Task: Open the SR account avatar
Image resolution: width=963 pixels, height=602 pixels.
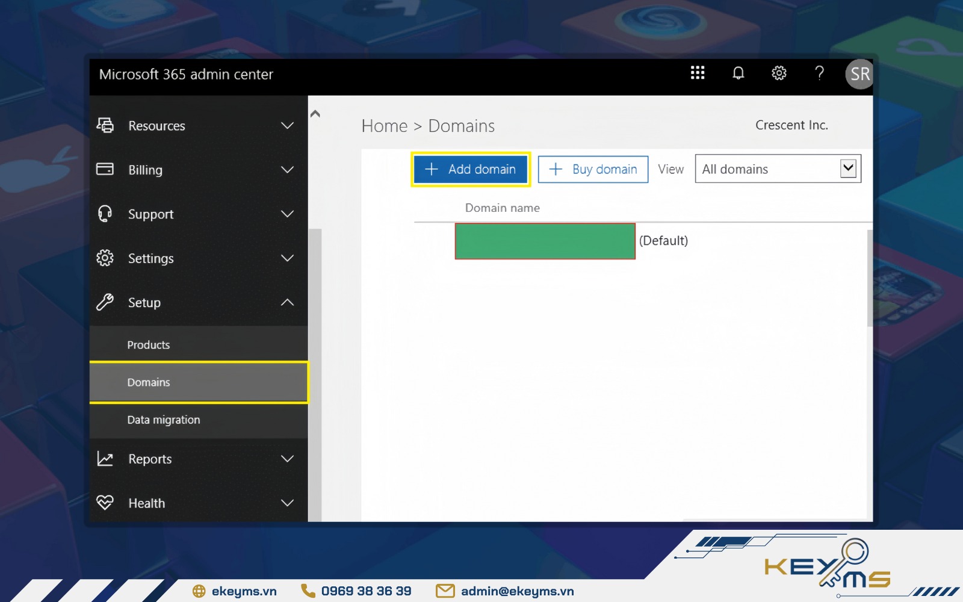Action: point(859,74)
